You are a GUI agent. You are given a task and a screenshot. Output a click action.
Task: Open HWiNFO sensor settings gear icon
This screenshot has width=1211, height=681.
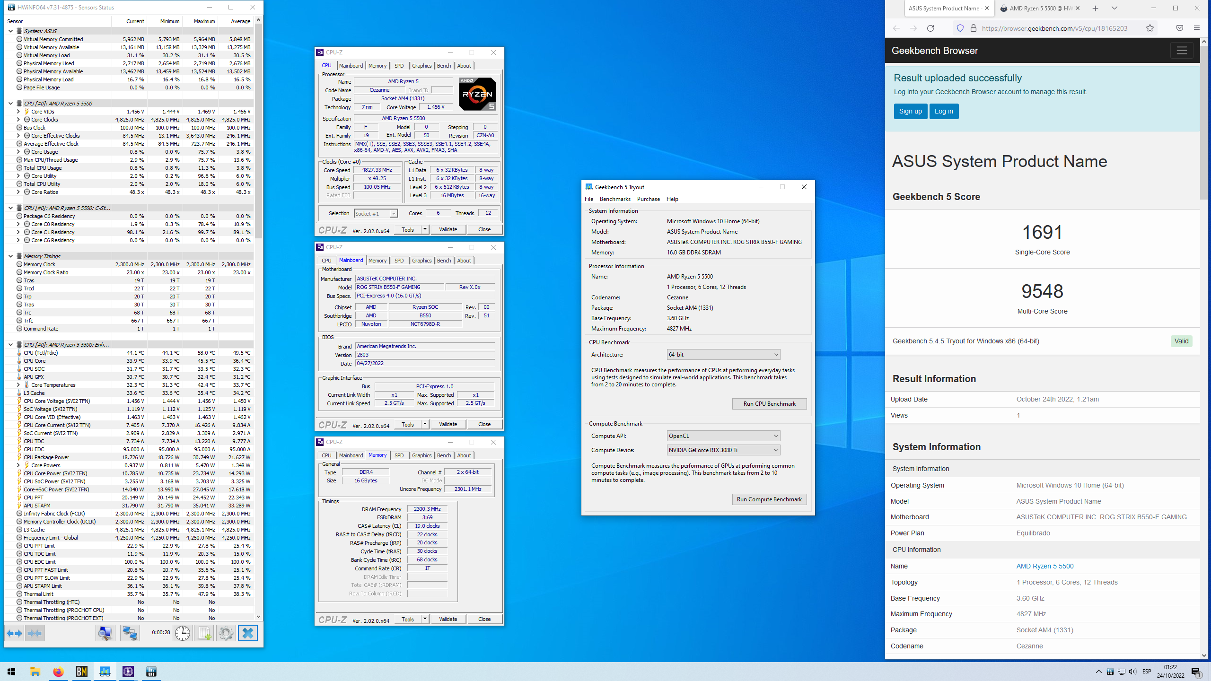click(x=226, y=633)
